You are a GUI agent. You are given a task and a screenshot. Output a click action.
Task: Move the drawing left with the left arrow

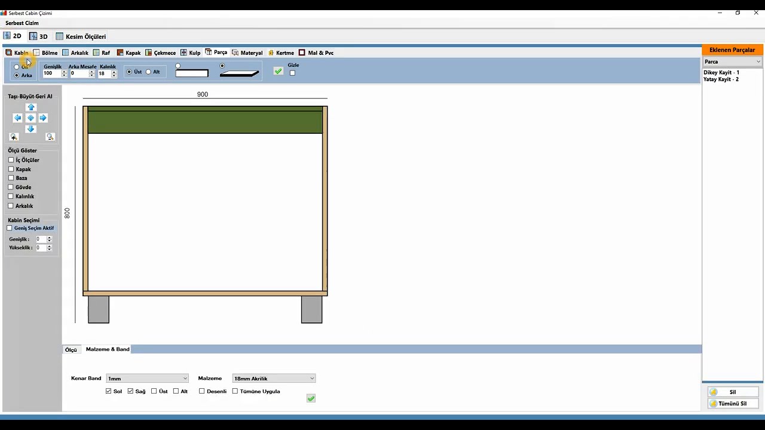click(x=18, y=118)
